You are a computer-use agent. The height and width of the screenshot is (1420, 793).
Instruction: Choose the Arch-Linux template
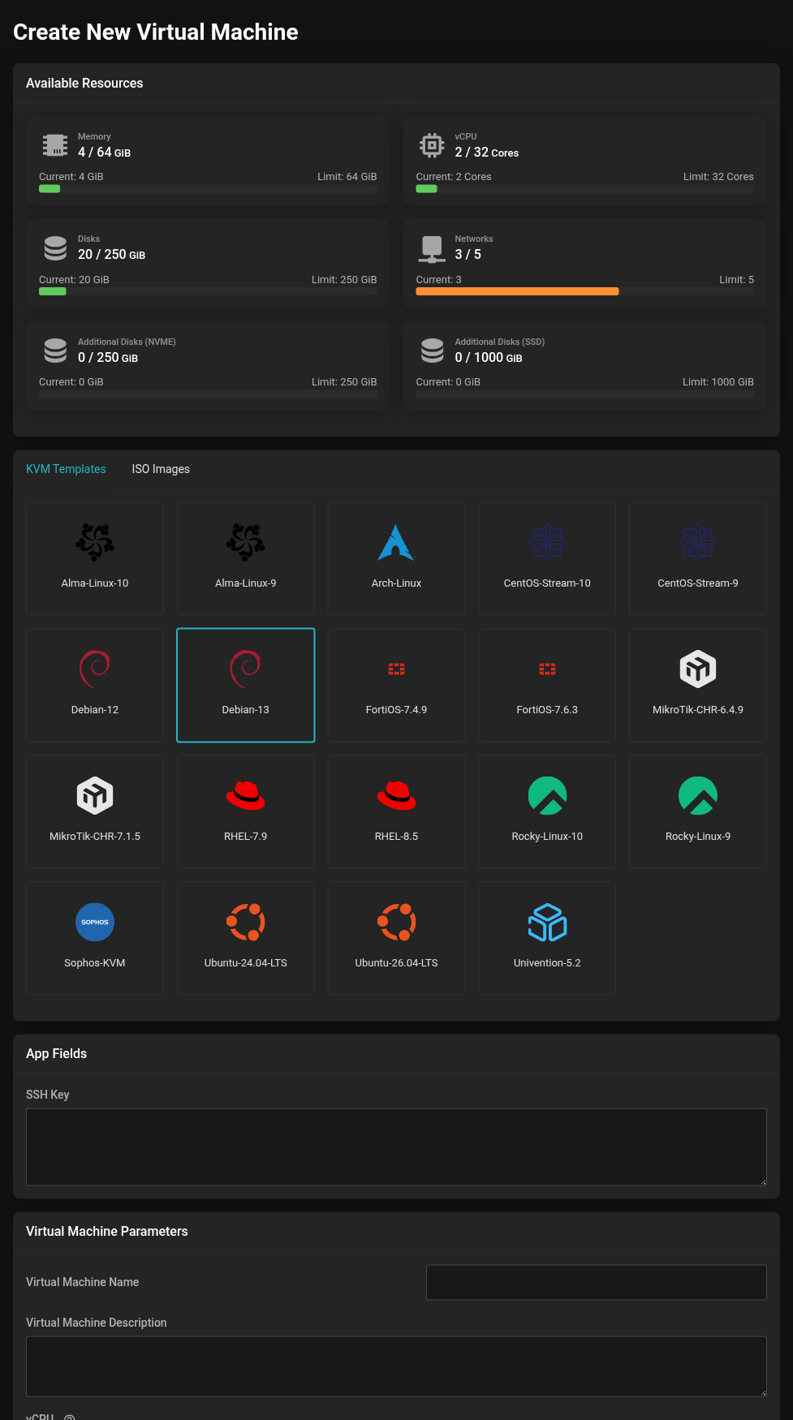point(396,558)
